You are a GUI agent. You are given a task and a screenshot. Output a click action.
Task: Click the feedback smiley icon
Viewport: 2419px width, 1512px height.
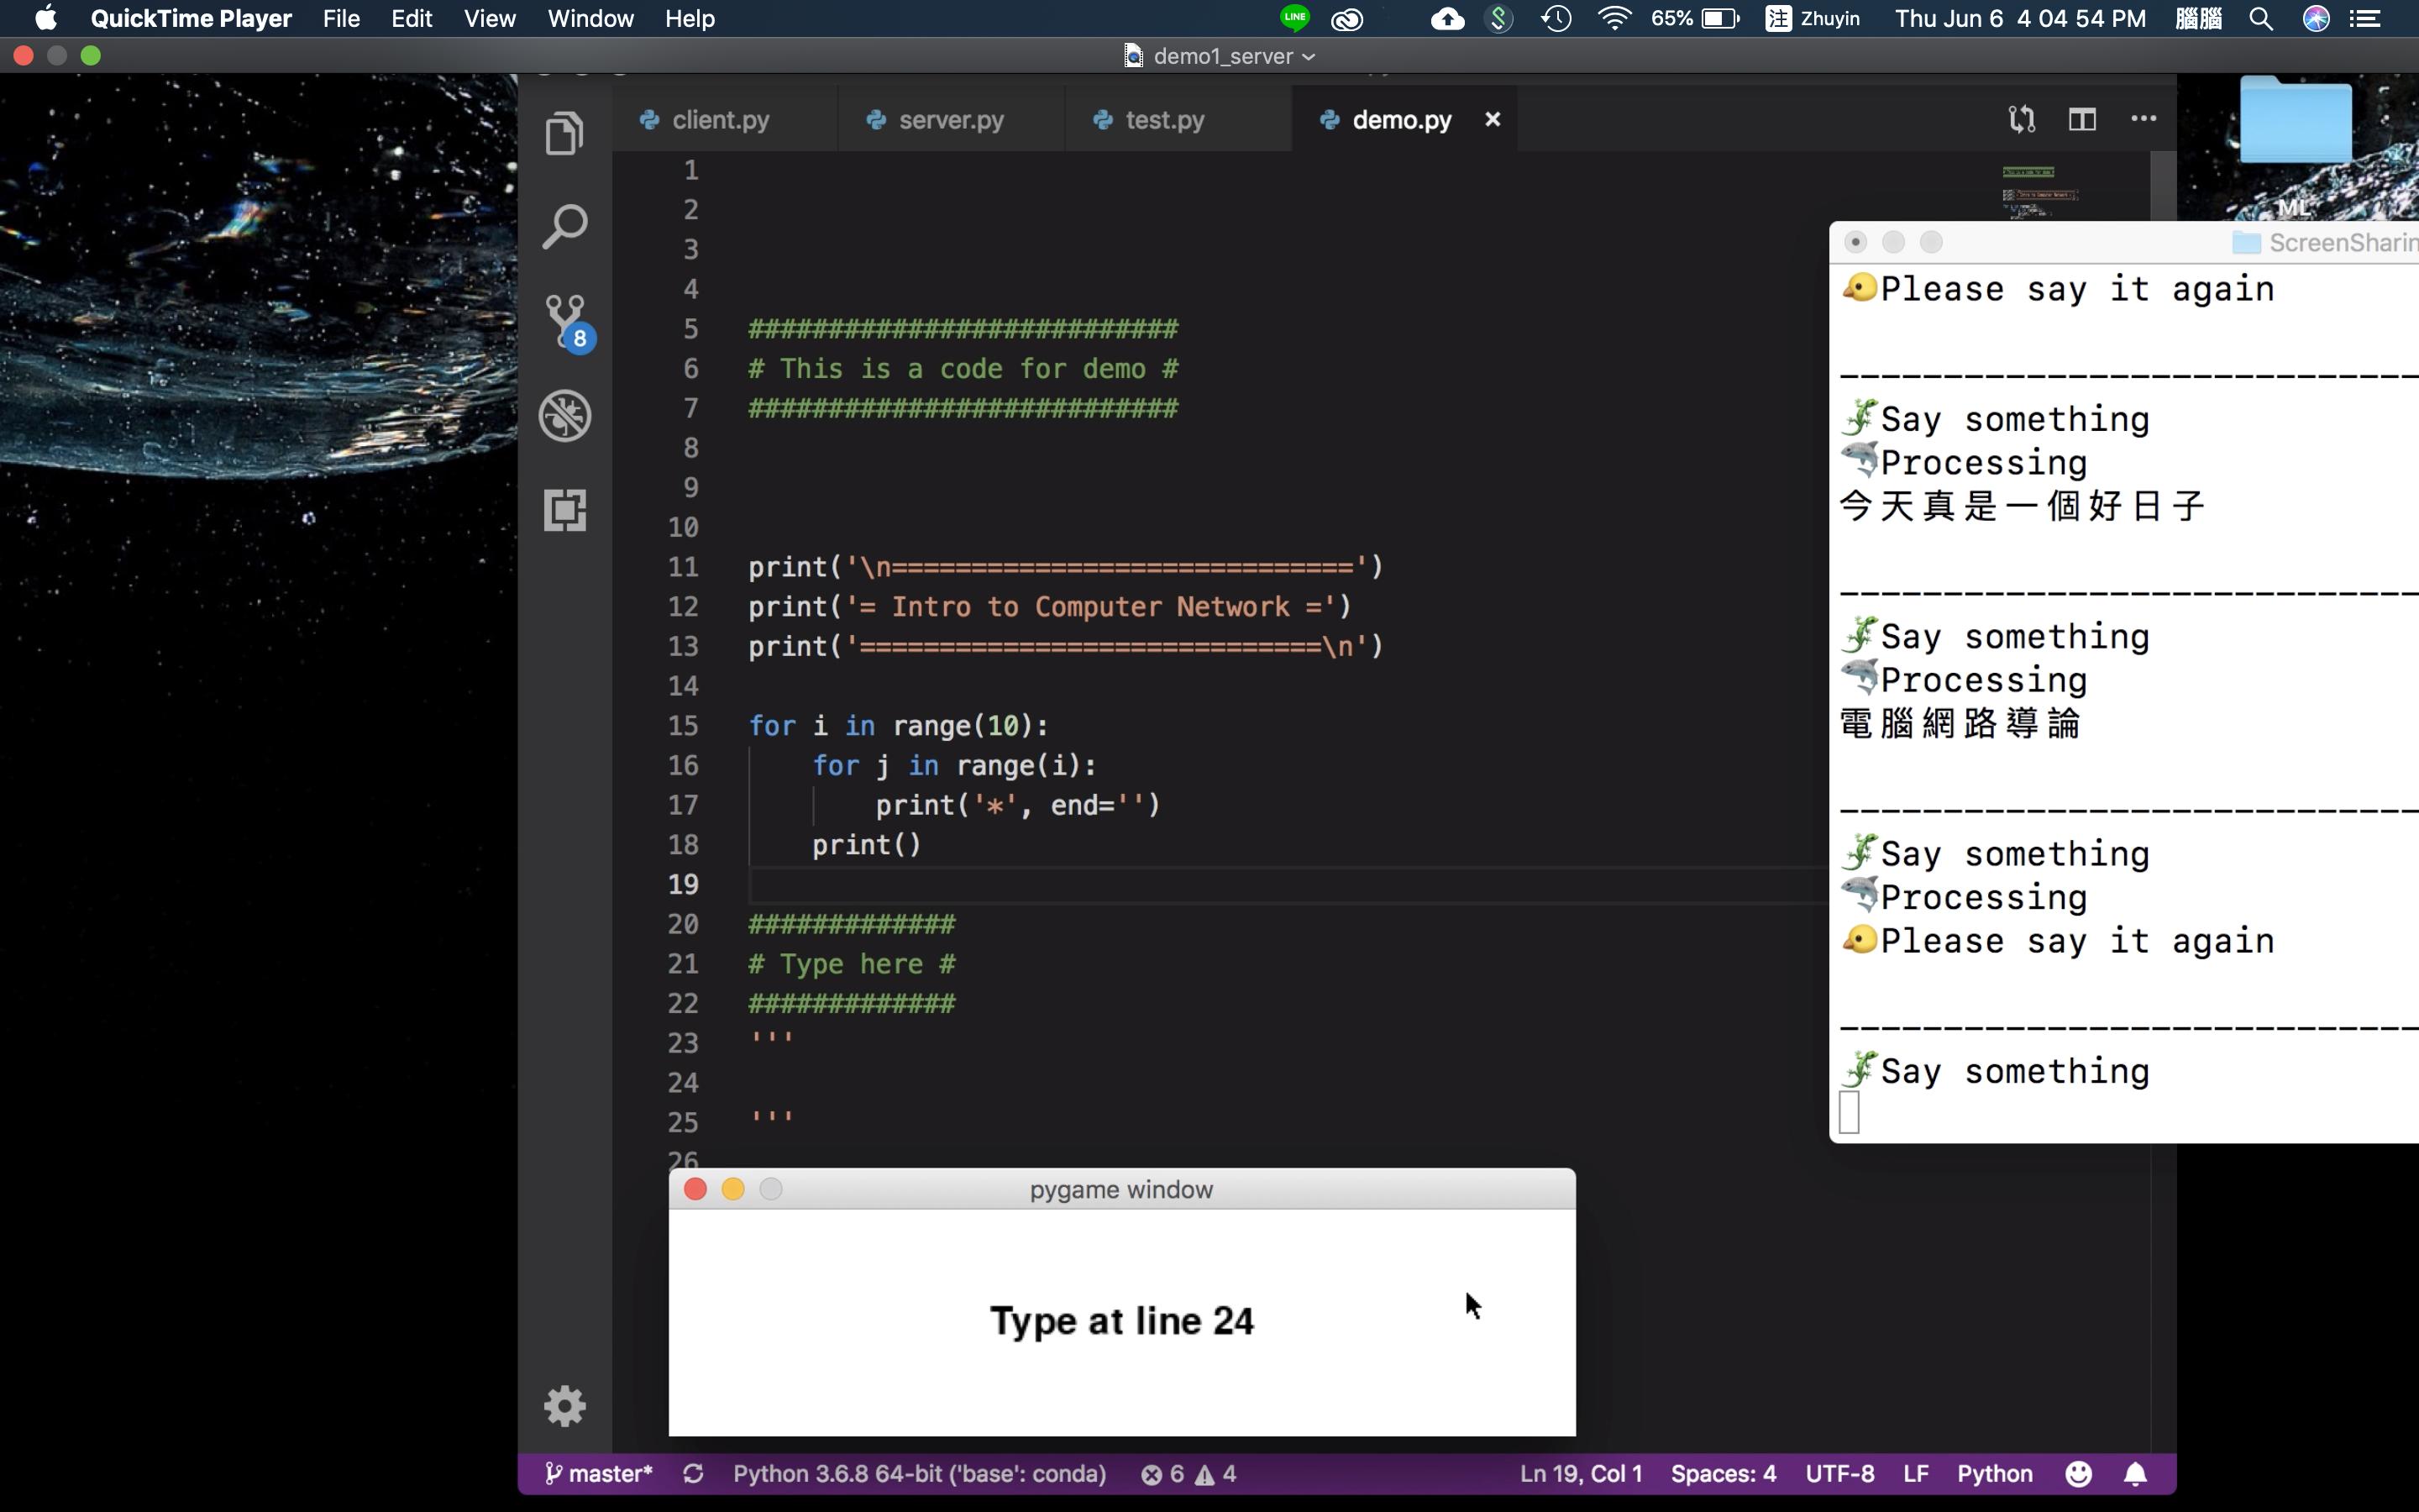pyautogui.click(x=2078, y=1474)
